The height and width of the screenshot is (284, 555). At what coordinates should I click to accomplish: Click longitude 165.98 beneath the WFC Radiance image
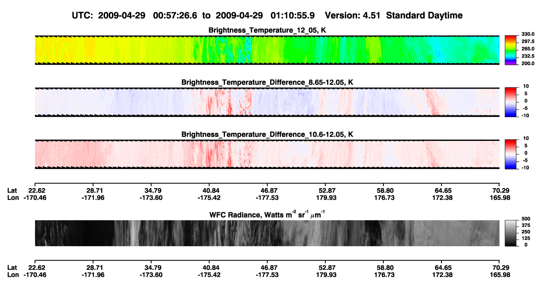[x=500, y=275]
